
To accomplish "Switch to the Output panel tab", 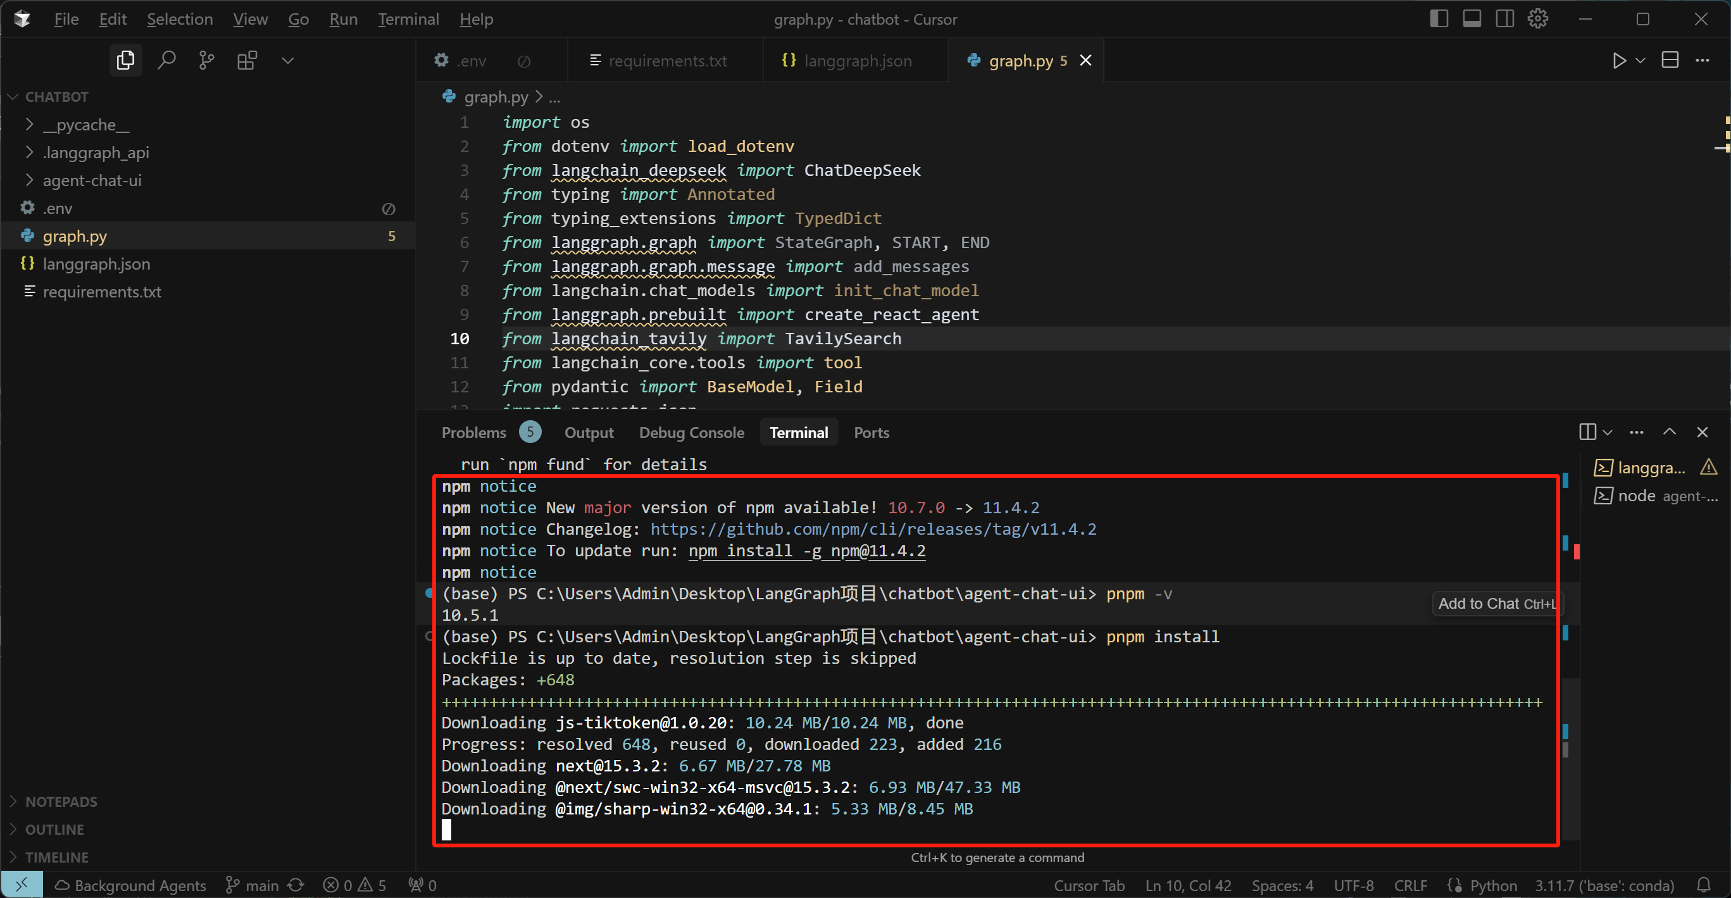I will pyautogui.click(x=589, y=432).
